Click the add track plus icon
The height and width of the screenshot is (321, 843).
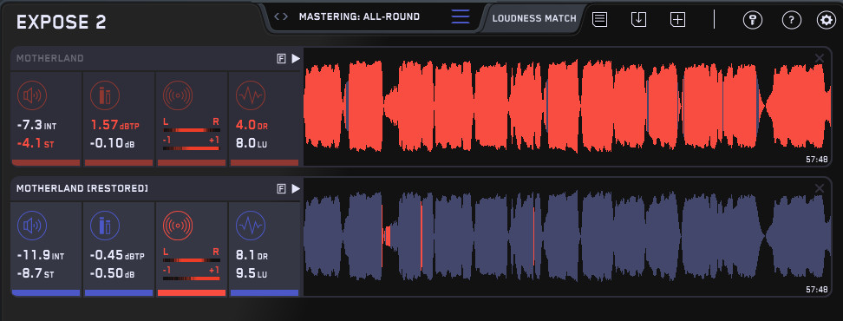point(677,20)
